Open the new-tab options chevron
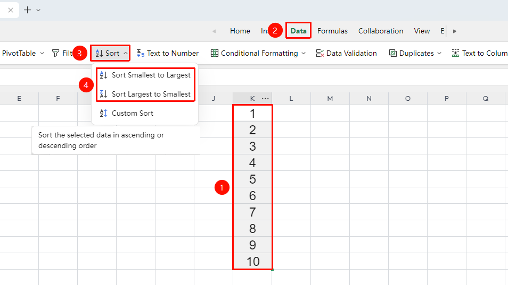The height and width of the screenshot is (285, 508). [x=38, y=10]
